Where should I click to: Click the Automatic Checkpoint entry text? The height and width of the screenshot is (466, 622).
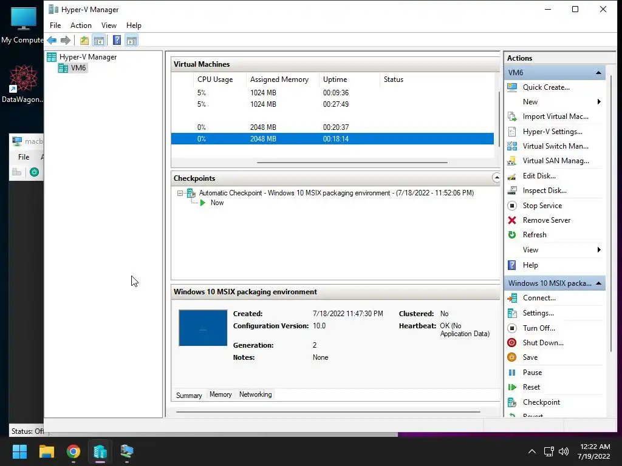[x=336, y=193]
